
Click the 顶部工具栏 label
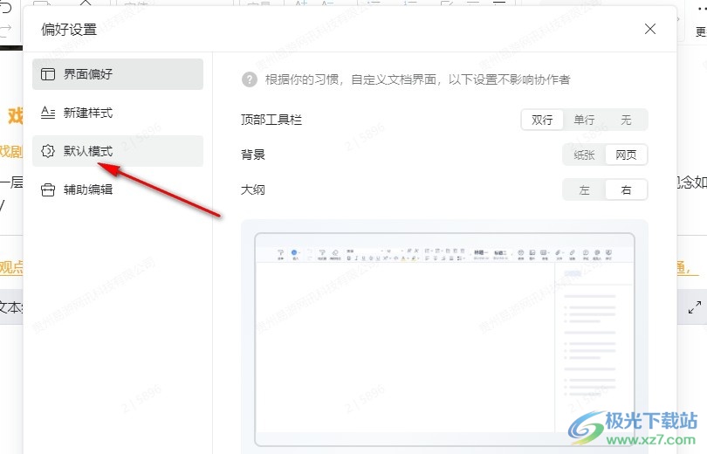pos(271,120)
